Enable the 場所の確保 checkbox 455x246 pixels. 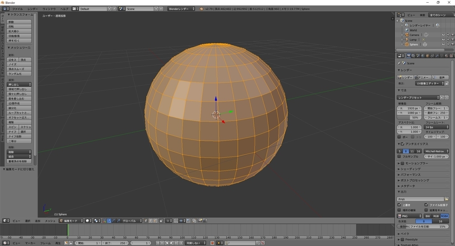point(399,210)
